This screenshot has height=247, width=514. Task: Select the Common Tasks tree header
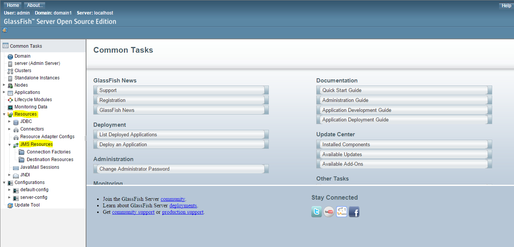43,46
